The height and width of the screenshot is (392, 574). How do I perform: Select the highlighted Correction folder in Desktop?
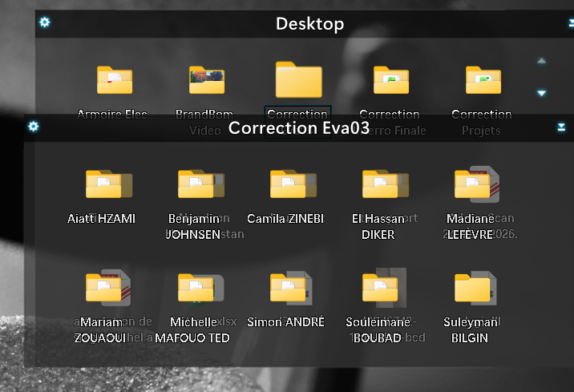299,80
